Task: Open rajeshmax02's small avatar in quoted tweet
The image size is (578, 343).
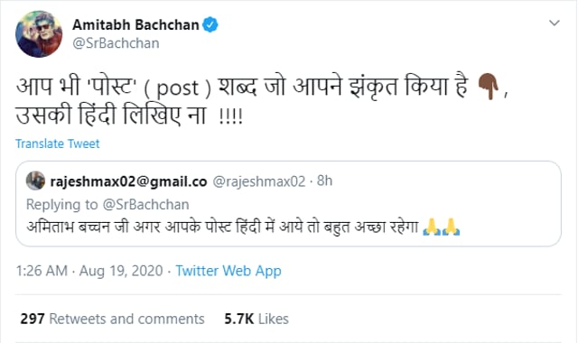Action: pos(36,181)
